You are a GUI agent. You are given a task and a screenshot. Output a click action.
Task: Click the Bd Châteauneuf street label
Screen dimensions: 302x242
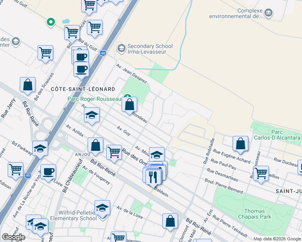pos(72,175)
